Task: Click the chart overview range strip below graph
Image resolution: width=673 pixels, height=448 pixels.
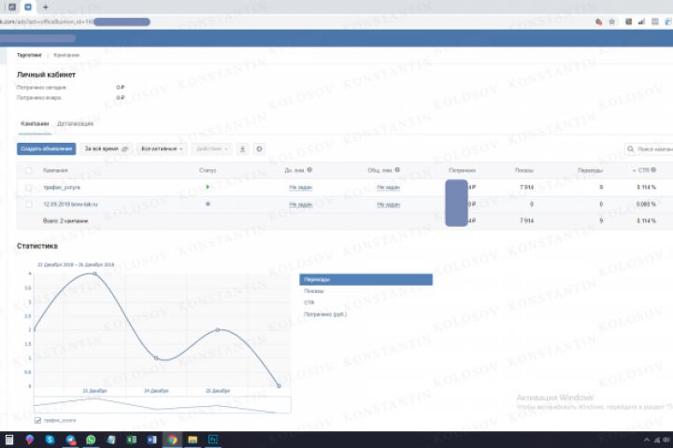Action: (x=163, y=405)
